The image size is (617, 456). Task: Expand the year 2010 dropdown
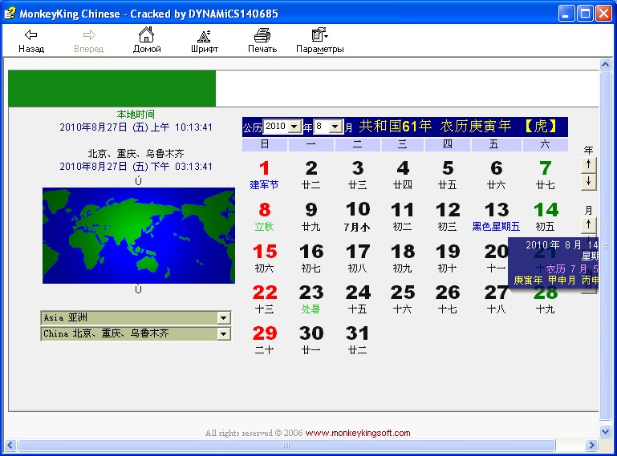(294, 127)
